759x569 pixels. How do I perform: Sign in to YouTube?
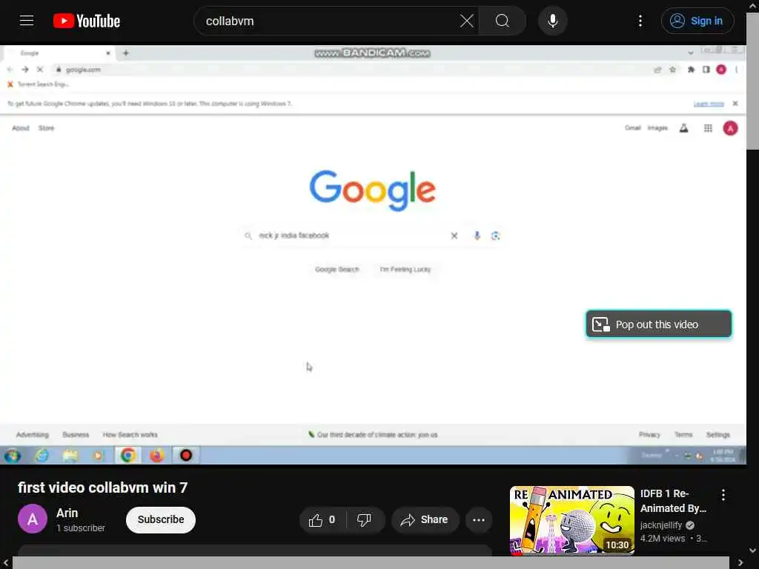click(697, 21)
